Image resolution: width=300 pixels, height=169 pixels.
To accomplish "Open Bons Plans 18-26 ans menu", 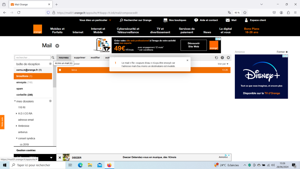I will [x=252, y=30].
